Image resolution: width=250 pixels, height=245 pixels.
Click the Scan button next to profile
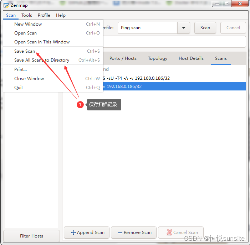coord(205,28)
